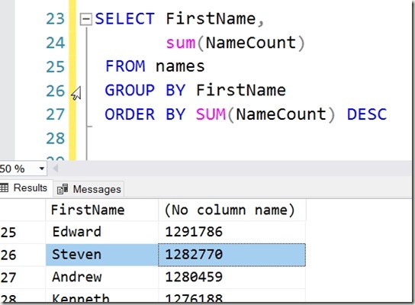Click the Messages tab icon
Image resolution: width=415 pixels, height=305 pixels.
[63, 189]
